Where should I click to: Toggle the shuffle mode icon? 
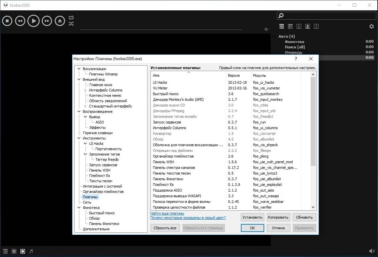[x=71, y=24]
